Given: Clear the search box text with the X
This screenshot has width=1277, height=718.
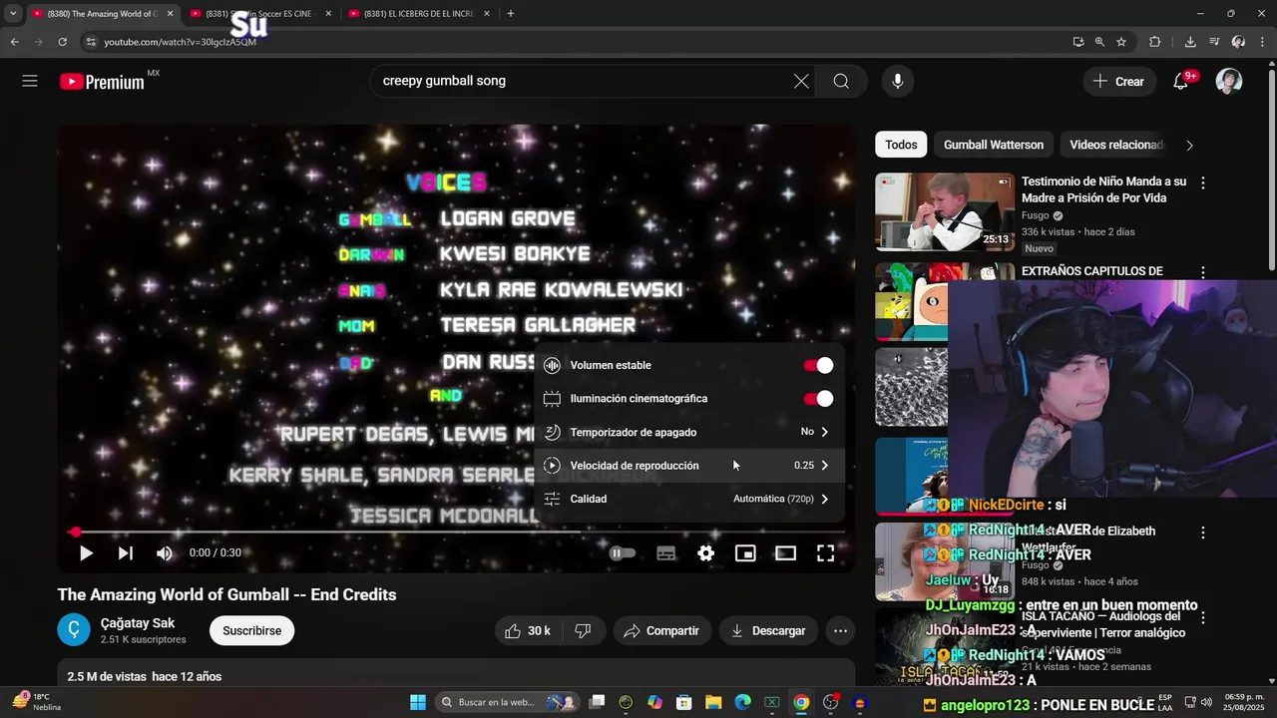Looking at the screenshot, I should (x=801, y=81).
